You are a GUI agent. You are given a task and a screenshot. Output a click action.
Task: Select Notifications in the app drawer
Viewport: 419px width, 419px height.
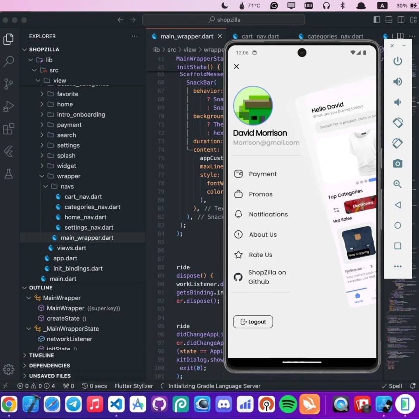click(x=268, y=214)
